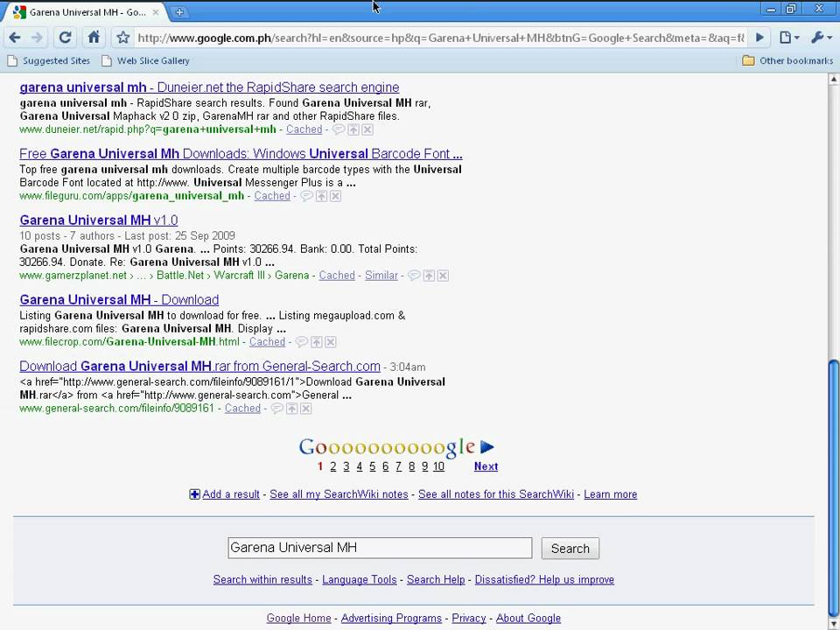The height and width of the screenshot is (630, 840).
Task: Click the browser address bar URL
Action: point(440,38)
